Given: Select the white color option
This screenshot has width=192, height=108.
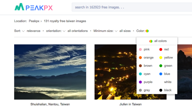Looking at the screenshot, I should point(168,82).
